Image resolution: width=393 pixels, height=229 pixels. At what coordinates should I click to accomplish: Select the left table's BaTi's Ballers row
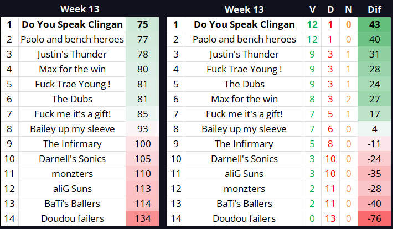(80, 204)
